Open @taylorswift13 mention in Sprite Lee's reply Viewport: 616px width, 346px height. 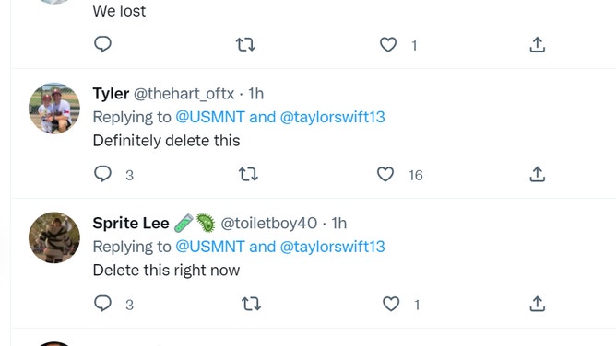pyautogui.click(x=332, y=247)
